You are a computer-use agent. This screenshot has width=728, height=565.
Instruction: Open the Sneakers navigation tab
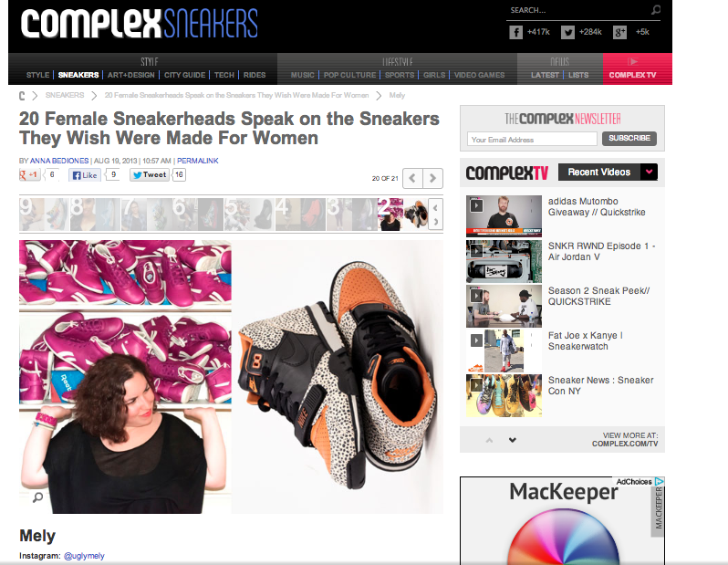tap(78, 75)
